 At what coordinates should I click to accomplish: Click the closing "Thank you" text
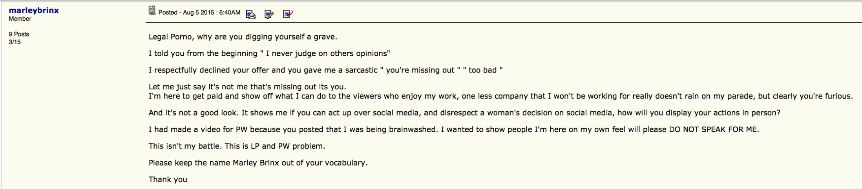tap(168, 180)
